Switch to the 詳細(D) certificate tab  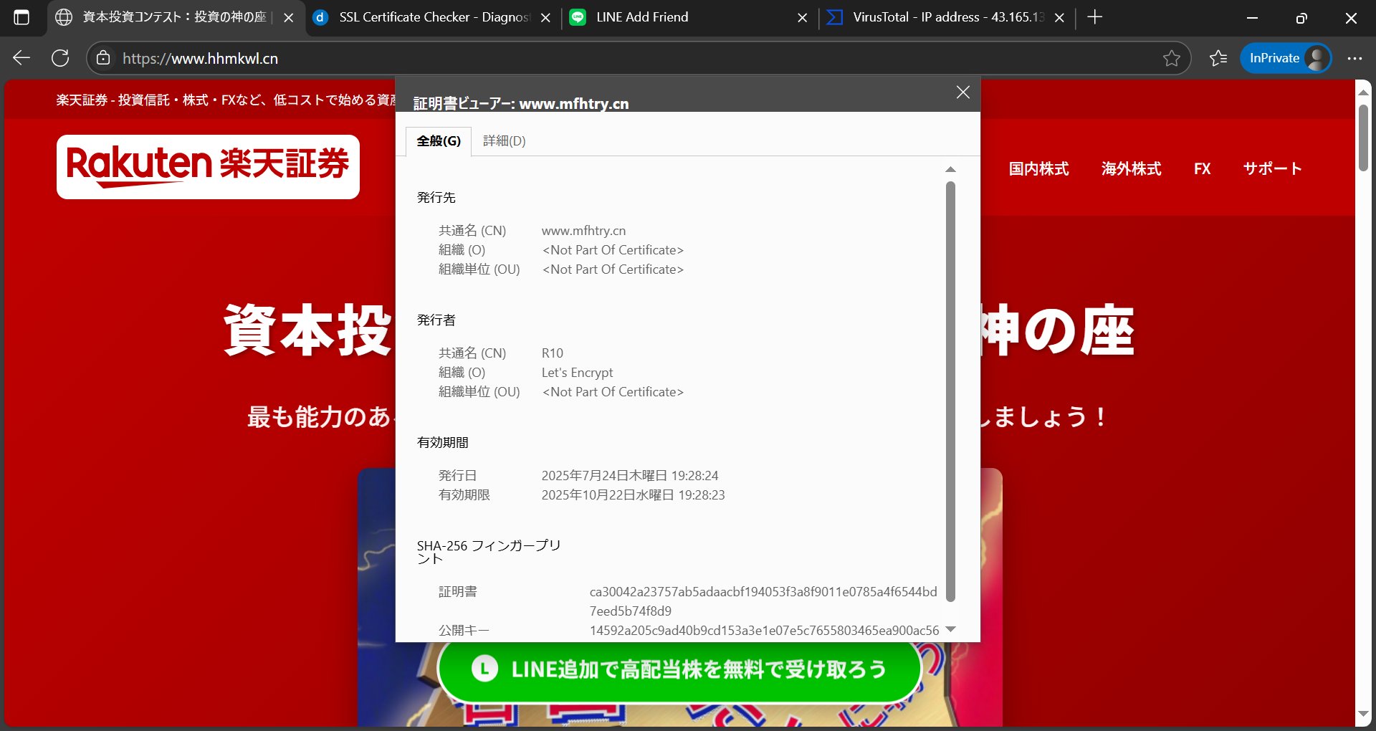(505, 141)
